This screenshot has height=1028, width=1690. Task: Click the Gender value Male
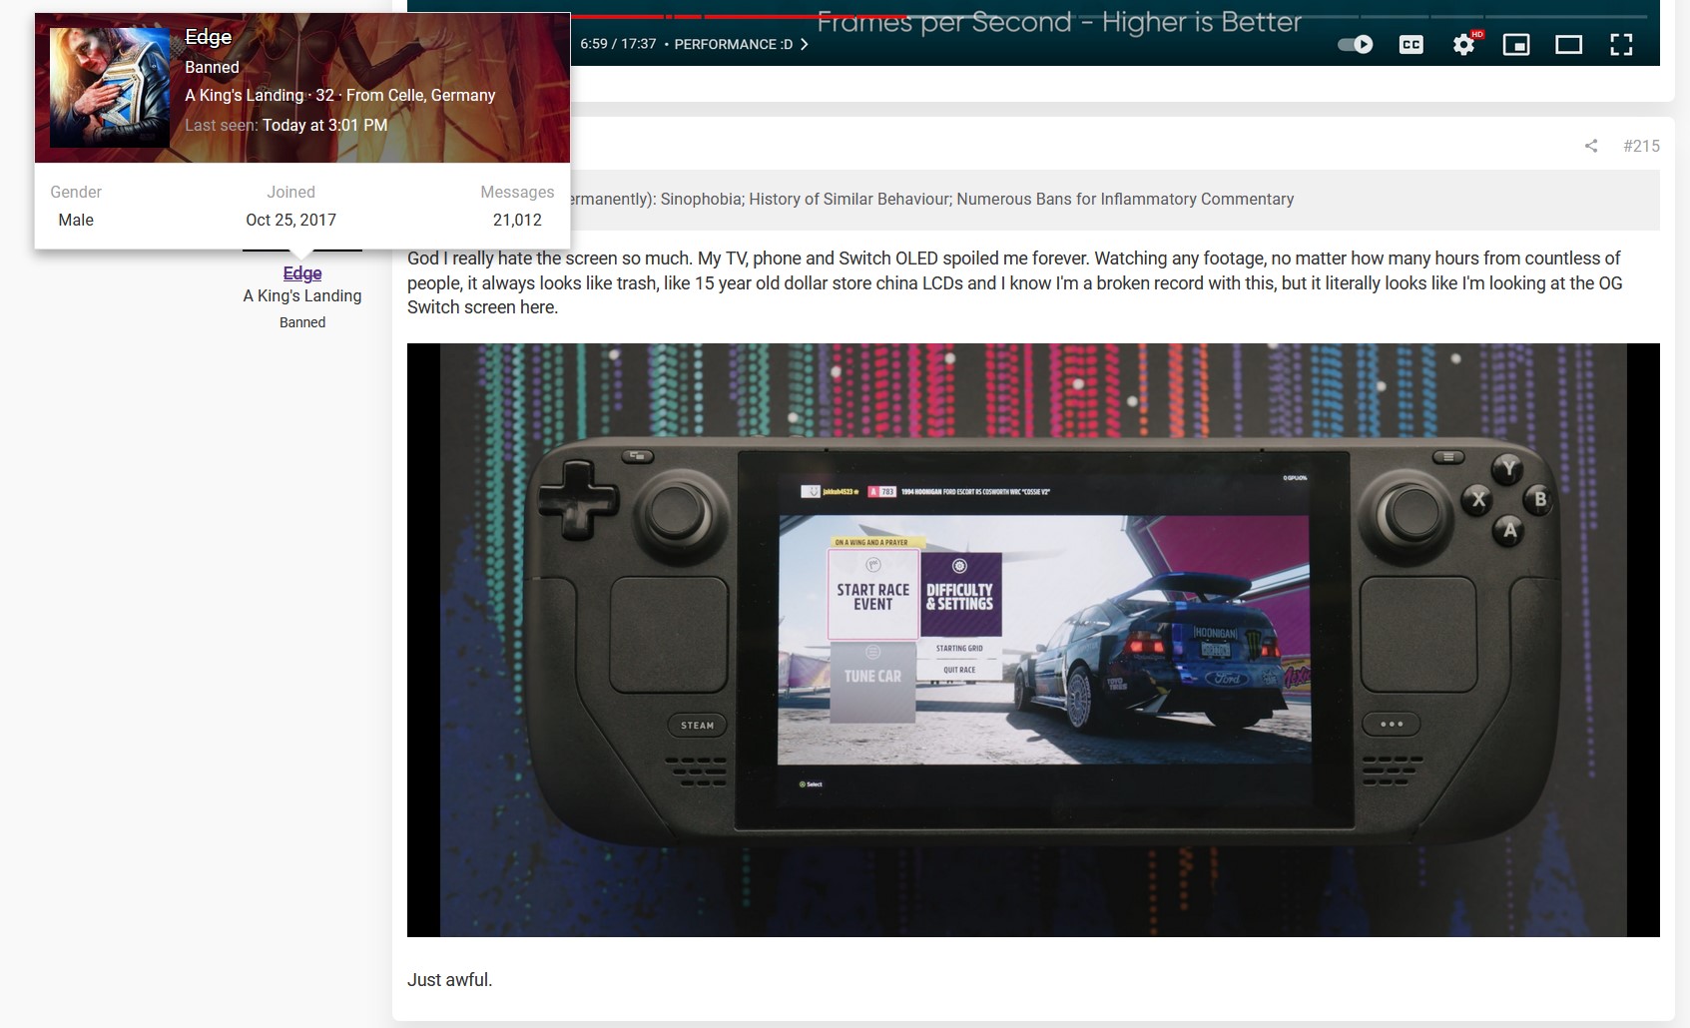click(x=76, y=220)
